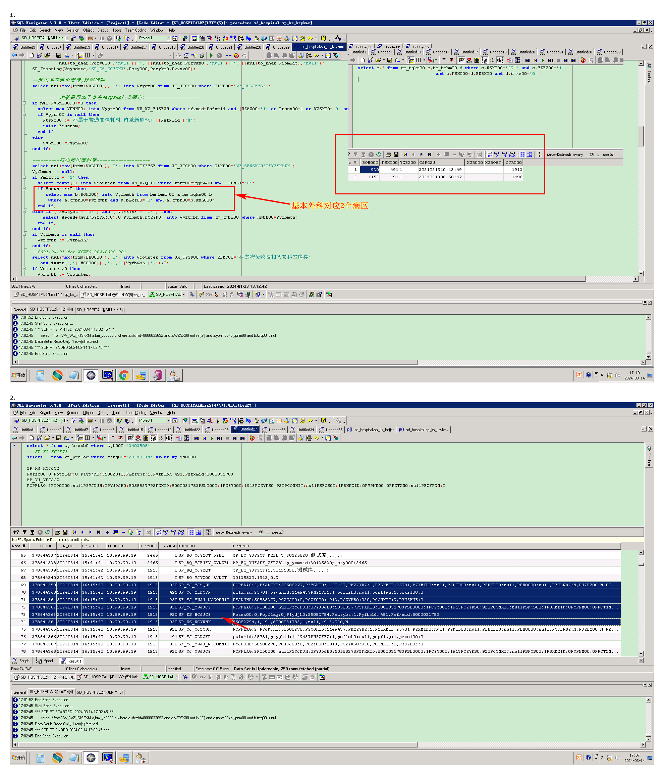The image size is (664, 775).
Task: Expand the Project1 combo box in second window's toolbar
Action: 168,420
